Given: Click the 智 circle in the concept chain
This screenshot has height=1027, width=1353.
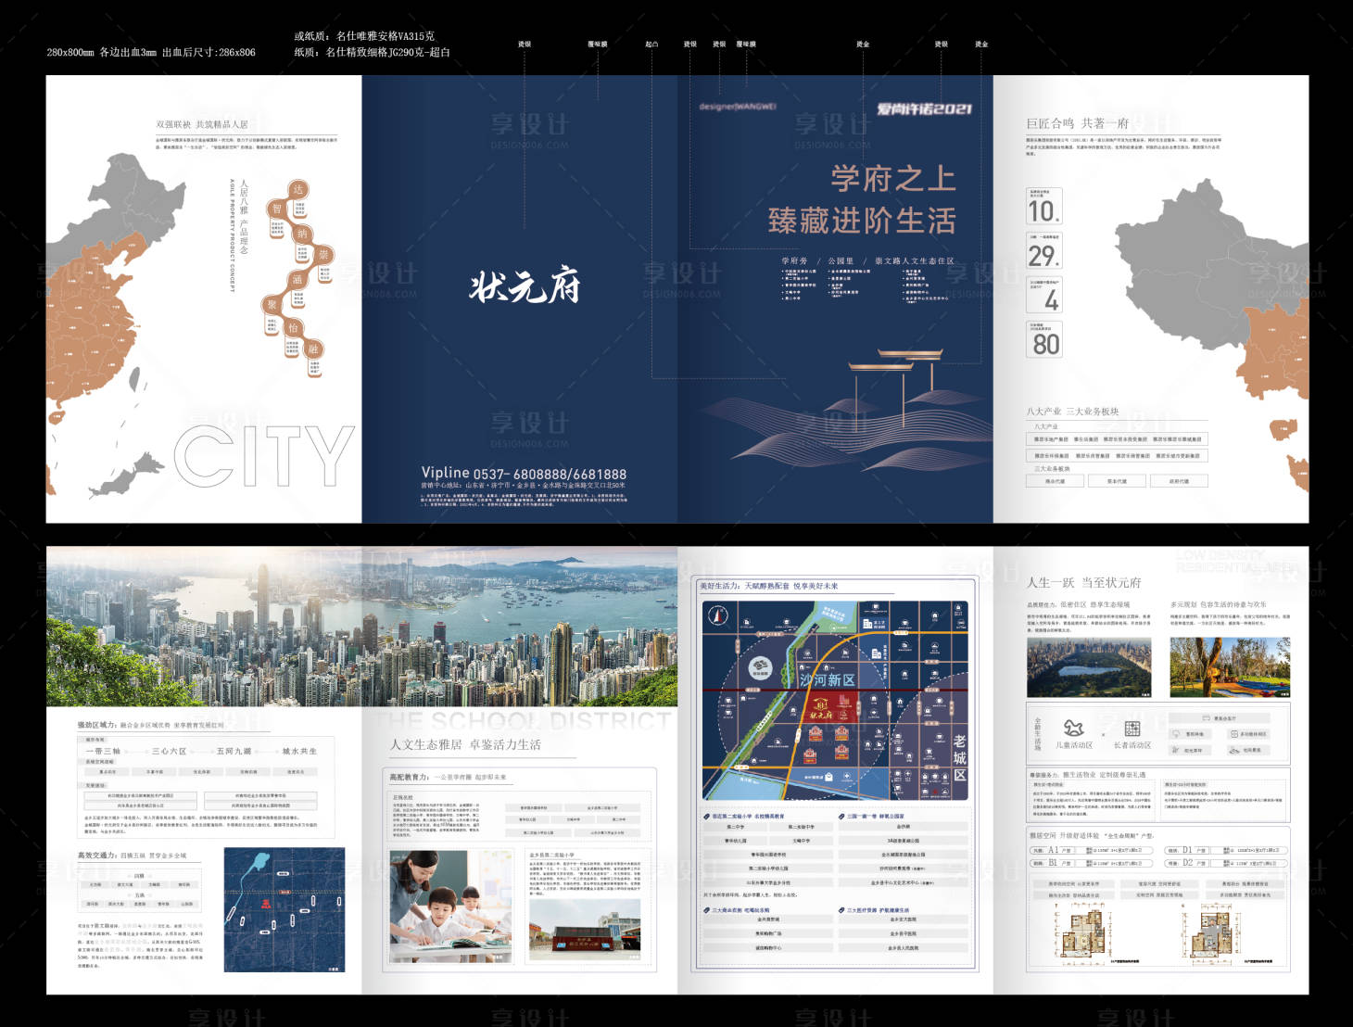Looking at the screenshot, I should coord(276,209).
